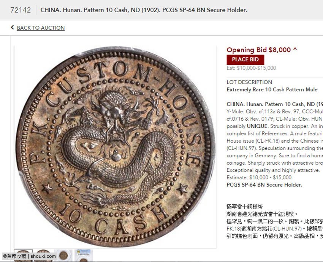Click the CL-HUN.97 reference in description
This screenshot has width=323, height=262.
coord(241,148)
